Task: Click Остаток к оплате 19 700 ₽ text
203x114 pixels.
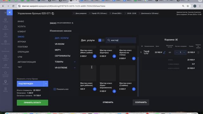Action: [29, 96]
